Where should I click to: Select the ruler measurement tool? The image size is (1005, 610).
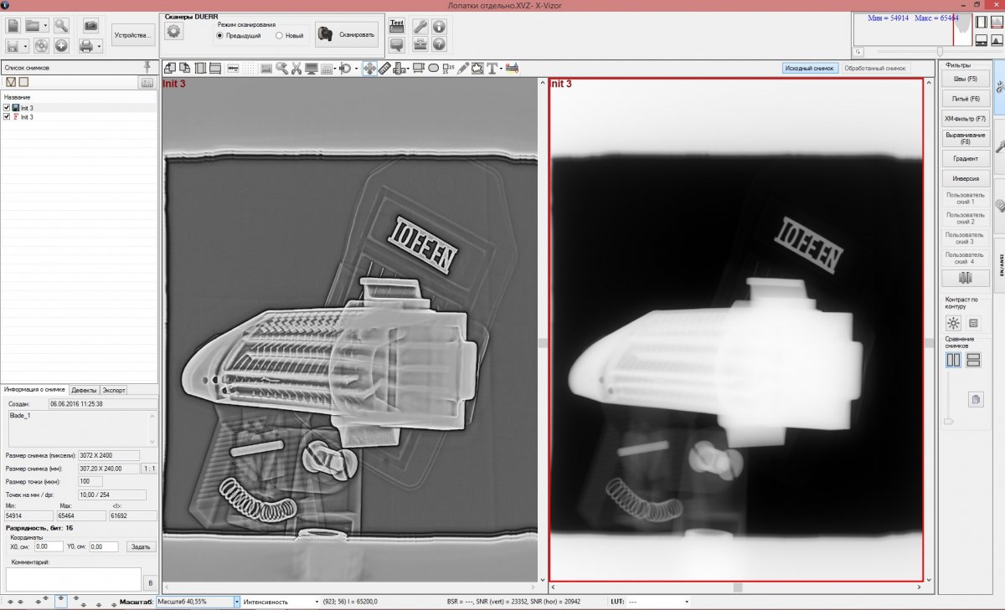[x=384, y=68]
